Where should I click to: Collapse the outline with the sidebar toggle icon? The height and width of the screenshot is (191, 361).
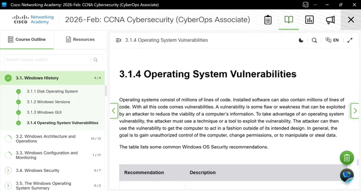118,40
